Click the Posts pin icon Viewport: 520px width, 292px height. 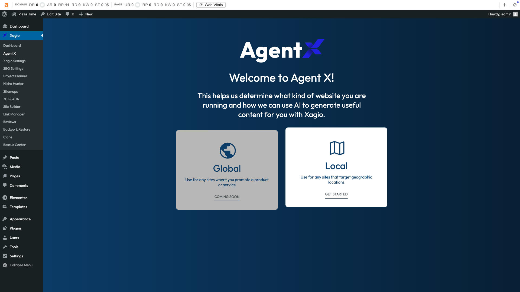[5, 158]
